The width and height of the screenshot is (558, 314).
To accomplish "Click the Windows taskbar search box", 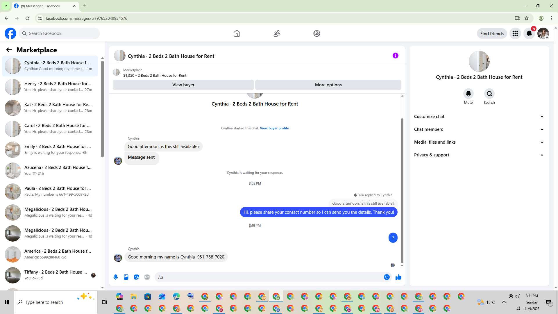I will 56,302.
